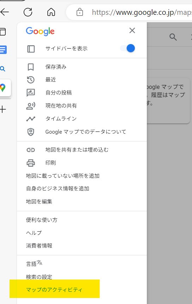192x304 pixels.
Task: Select the Google Maps pin sidebar icon
Action: coord(3,87)
